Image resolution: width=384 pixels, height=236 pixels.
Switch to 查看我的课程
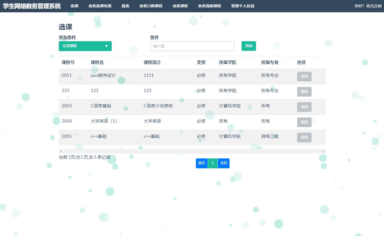coord(210,6)
